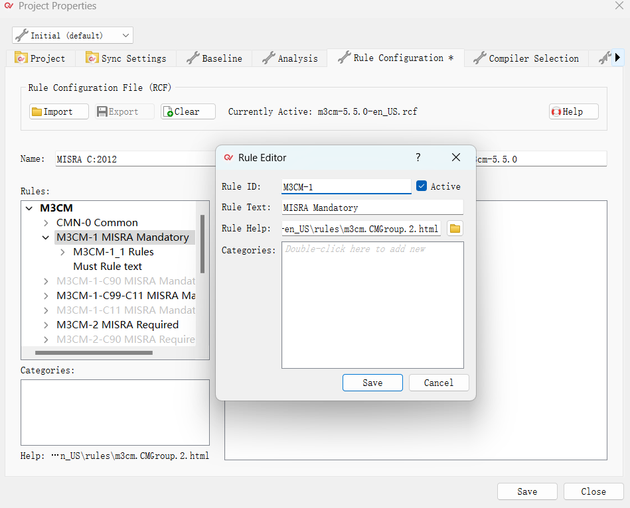Uncheck the Active checkbox
The width and height of the screenshot is (630, 508).
(x=422, y=186)
